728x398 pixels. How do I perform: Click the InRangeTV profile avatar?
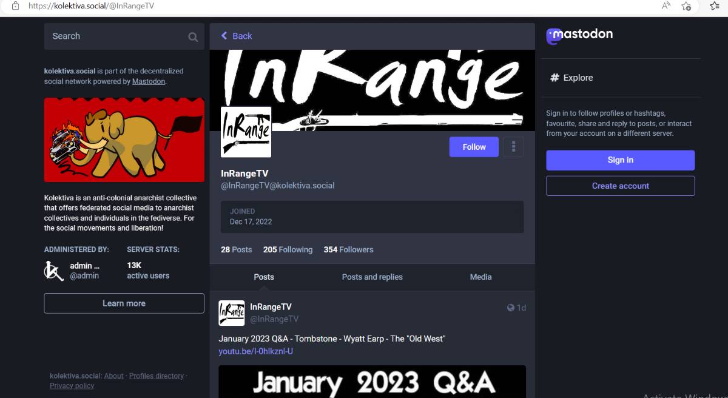tap(246, 132)
